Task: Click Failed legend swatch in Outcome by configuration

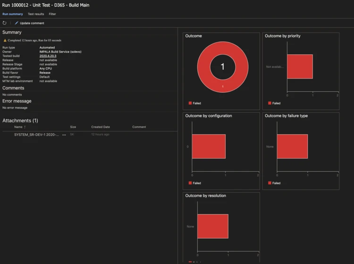Action: pyautogui.click(x=190, y=183)
